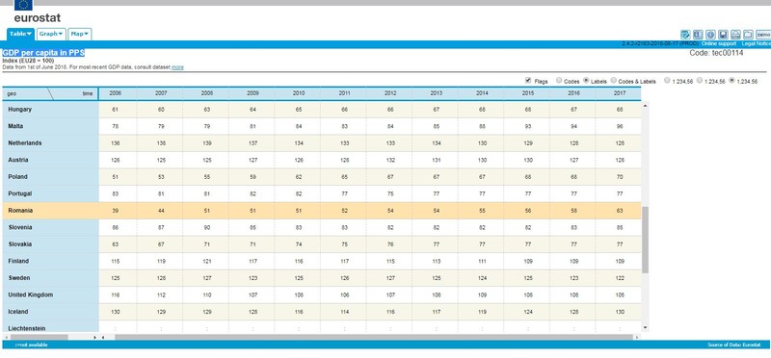Click the vertical scrollbar thumb
The image size is (771, 358).
[645, 240]
